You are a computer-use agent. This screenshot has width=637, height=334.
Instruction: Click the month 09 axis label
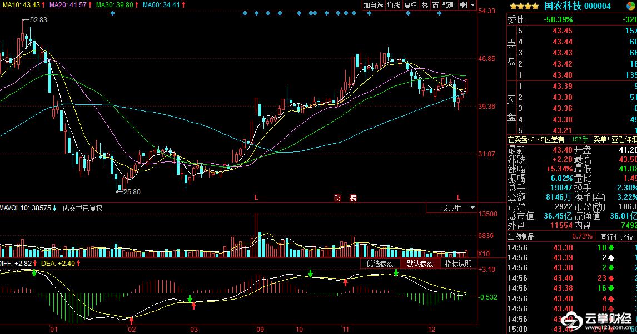click(x=260, y=330)
